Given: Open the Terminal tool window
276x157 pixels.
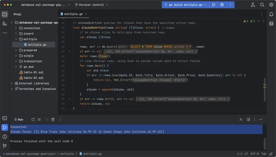Looking at the screenshot, I should (x=5, y=118).
